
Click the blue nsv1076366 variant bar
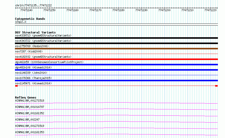point(116,81)
